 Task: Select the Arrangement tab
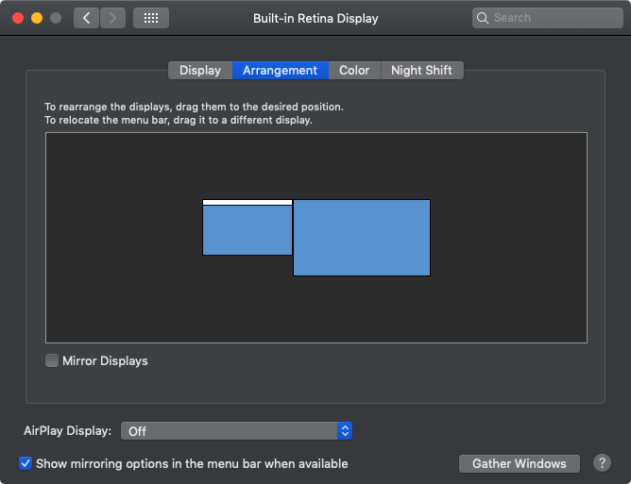point(281,71)
